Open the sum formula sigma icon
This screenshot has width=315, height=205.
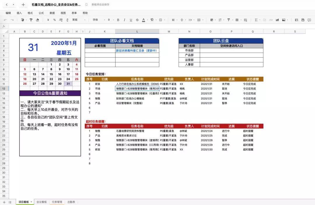(256, 20)
